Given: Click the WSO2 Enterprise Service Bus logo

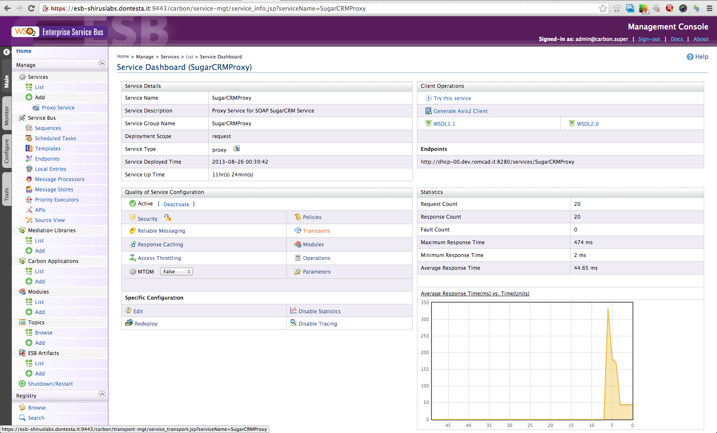Looking at the screenshot, I should [59, 32].
